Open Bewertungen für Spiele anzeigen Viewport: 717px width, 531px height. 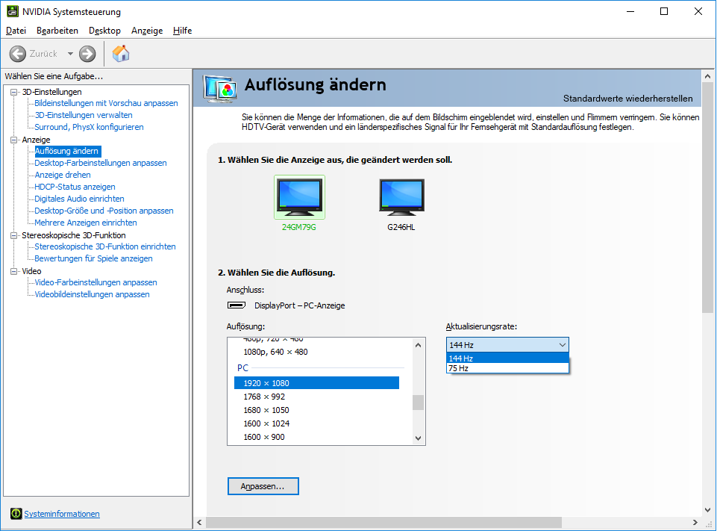94,258
